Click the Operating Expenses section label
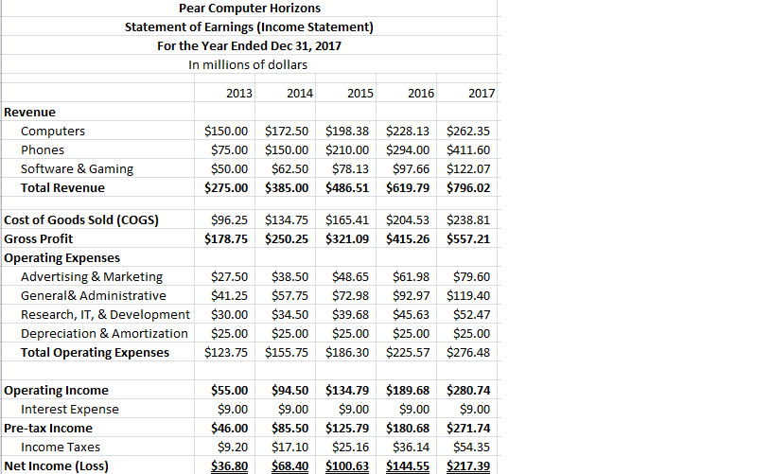 click(62, 258)
